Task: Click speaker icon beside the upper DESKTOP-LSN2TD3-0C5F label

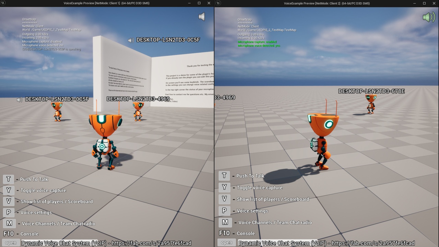Action: [131, 40]
